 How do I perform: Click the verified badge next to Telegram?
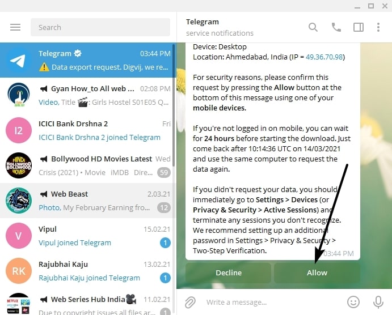click(x=78, y=53)
